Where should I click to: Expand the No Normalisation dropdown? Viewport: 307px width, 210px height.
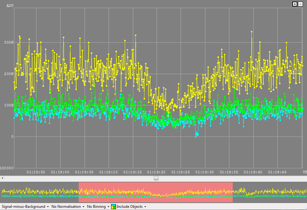point(68,207)
